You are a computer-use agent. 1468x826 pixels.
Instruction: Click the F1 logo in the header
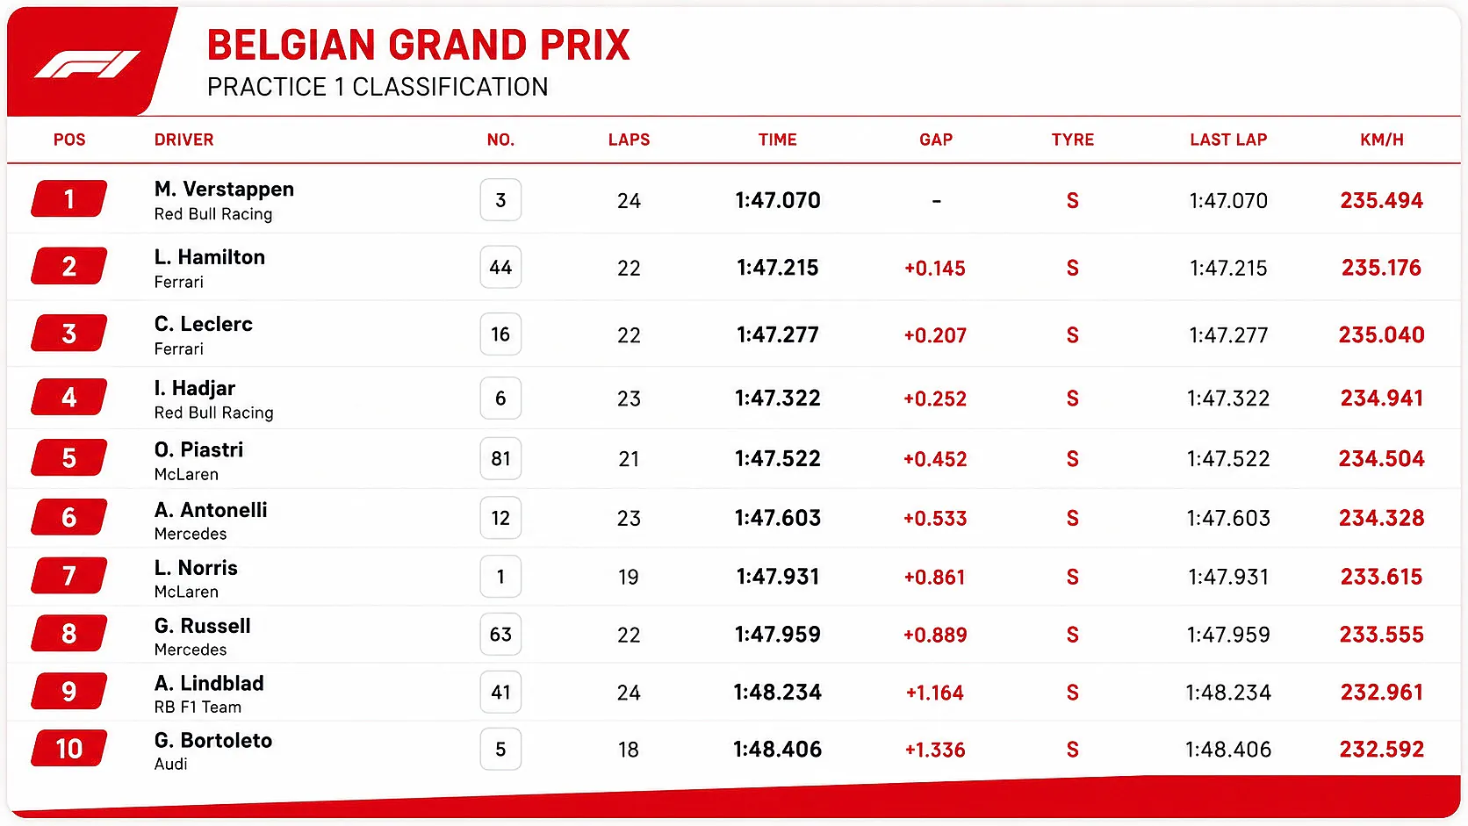pyautogui.click(x=87, y=64)
